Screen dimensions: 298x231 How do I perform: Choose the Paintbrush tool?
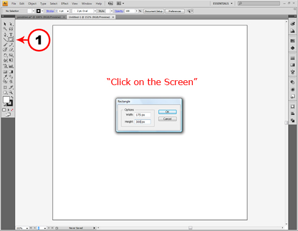click(5, 44)
